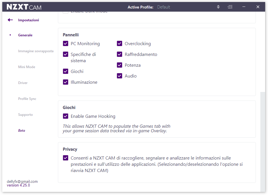Image resolution: width=268 pixels, height=195 pixels.
Task: Switch to Profile Sync settings
Action: [x=27, y=99]
